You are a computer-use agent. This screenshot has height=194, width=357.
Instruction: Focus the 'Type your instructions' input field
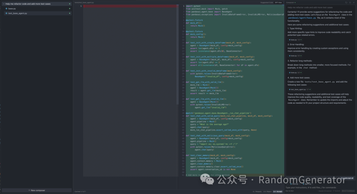320,188
